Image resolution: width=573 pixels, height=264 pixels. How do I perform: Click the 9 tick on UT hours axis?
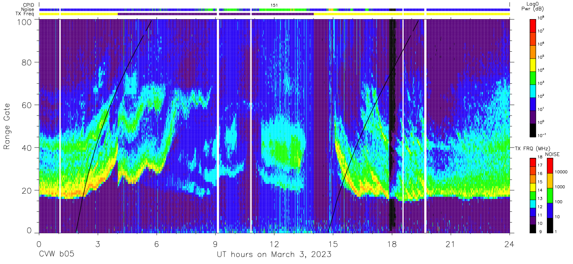click(x=216, y=244)
